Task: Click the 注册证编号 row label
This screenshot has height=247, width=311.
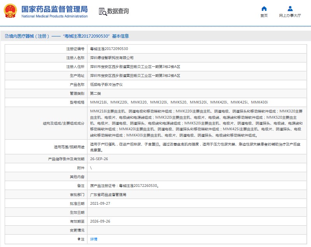Action: point(75,49)
